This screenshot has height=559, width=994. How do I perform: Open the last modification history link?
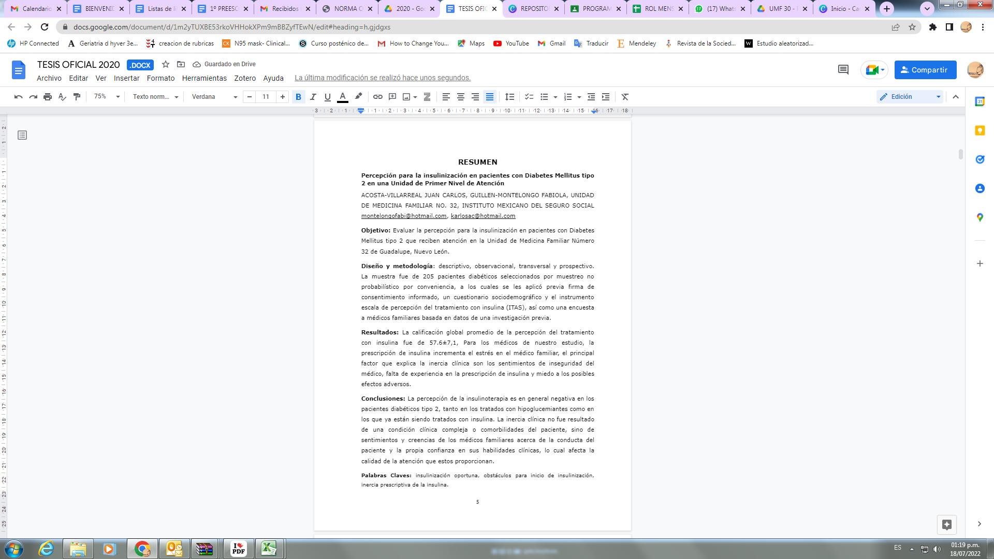pyautogui.click(x=383, y=78)
